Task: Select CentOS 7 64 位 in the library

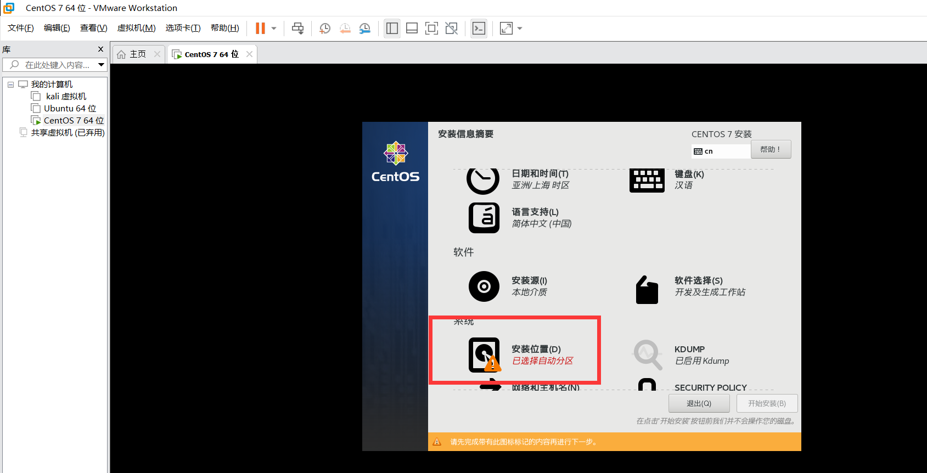Action: [74, 121]
